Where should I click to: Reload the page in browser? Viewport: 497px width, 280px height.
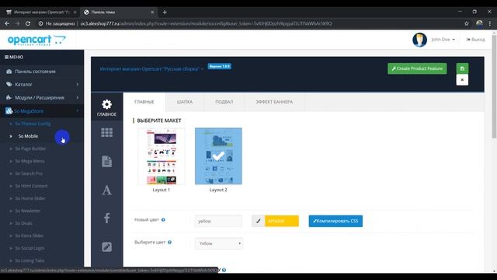pyautogui.click(x=28, y=23)
